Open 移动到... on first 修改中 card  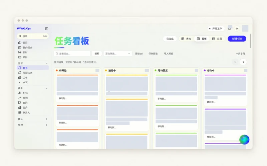[x=211, y=102]
